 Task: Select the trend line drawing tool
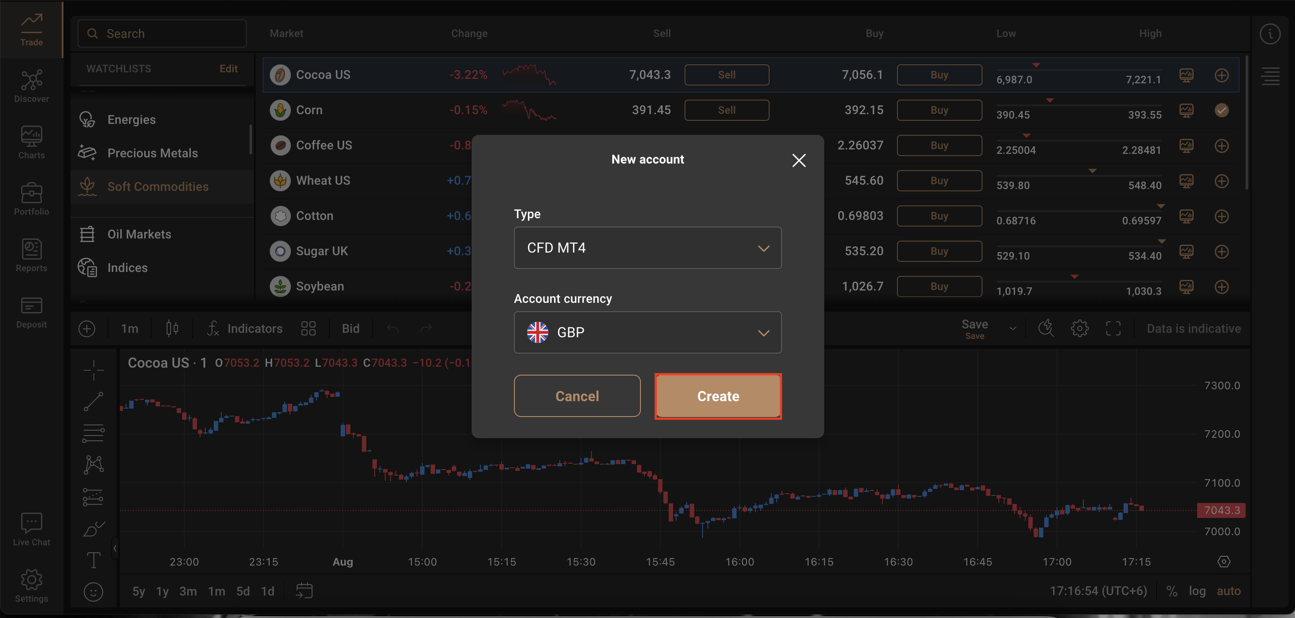93,401
